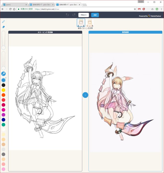Click the blue 決定 confirm button
The image size is (164, 173).
[x=95, y=15]
